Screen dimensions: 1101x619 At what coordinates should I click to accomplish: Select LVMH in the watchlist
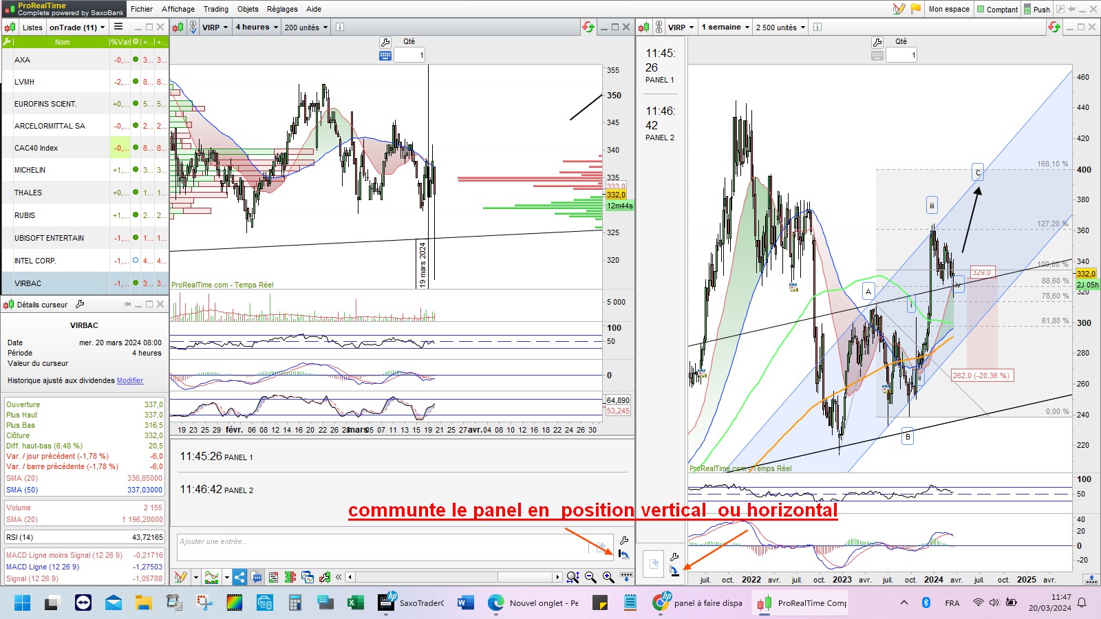coord(85,82)
